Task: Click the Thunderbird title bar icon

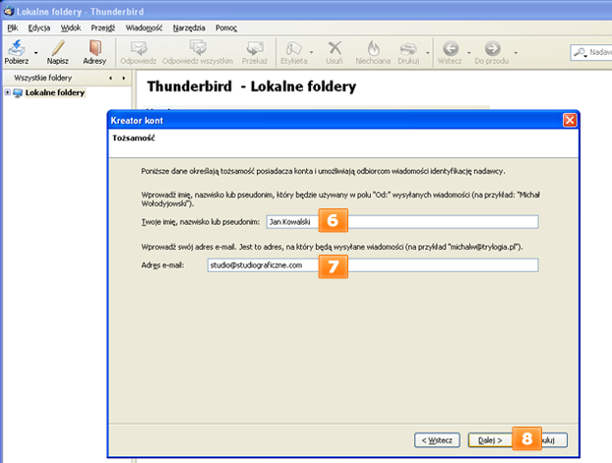Action: tap(9, 11)
